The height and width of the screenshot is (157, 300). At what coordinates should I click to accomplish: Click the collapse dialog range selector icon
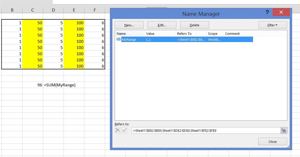284,130
